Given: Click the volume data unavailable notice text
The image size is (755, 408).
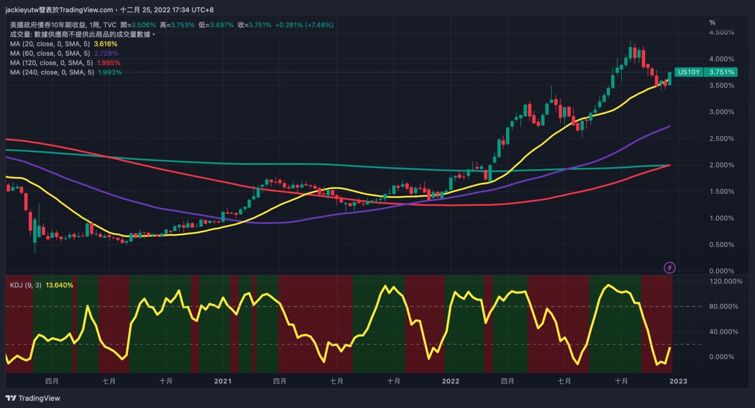Looking at the screenshot, I should (x=83, y=34).
